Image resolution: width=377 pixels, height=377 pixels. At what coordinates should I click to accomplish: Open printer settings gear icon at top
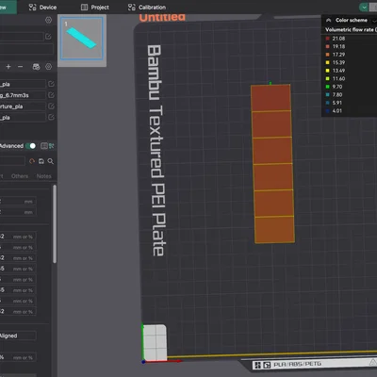point(48,20)
